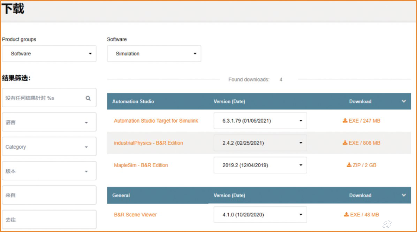Open the Category filter dropdown
The width and height of the screenshot is (417, 232).
[49, 146]
